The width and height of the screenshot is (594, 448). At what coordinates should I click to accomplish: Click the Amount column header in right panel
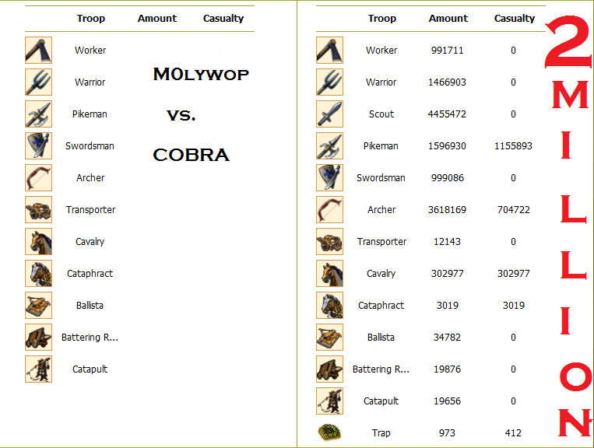(448, 18)
